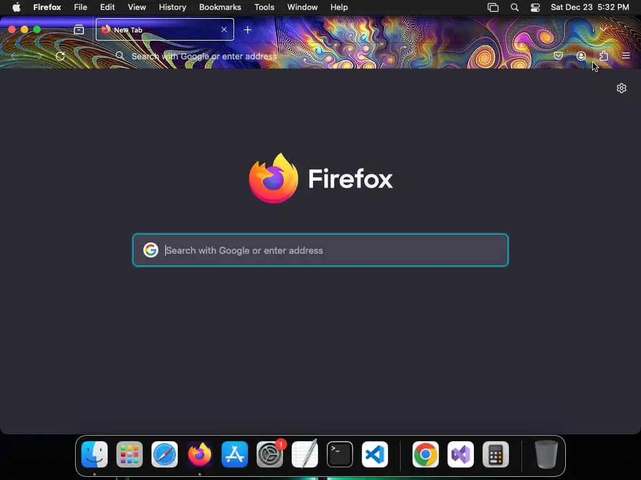The width and height of the screenshot is (641, 480).
Task: Open the Help menu
Action: tap(339, 7)
